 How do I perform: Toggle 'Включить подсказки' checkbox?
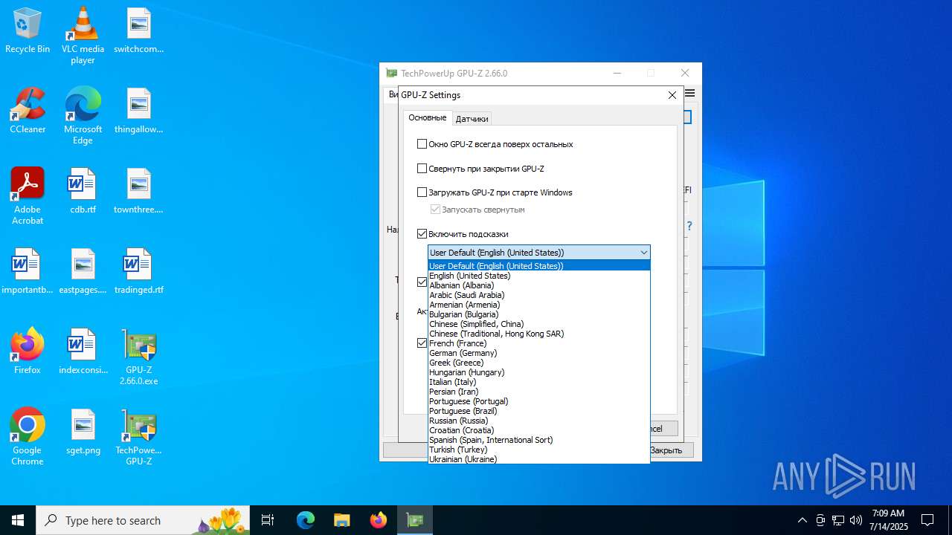[x=422, y=234]
